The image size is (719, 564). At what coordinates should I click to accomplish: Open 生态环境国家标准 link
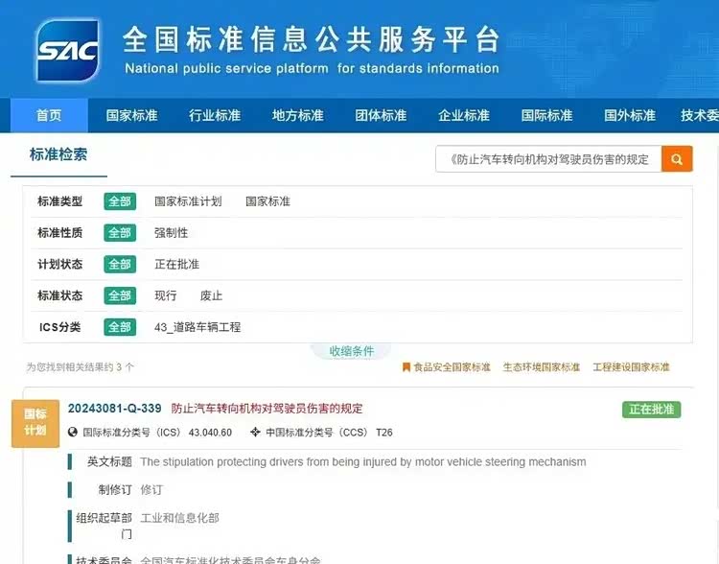tap(542, 367)
